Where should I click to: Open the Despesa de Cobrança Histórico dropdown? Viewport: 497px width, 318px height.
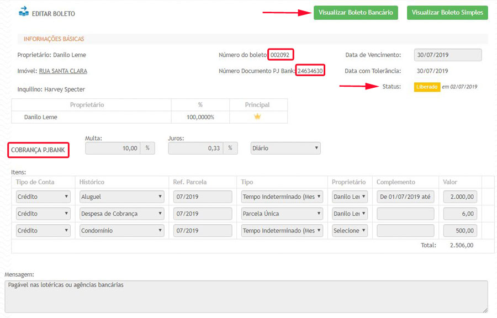pyautogui.click(x=121, y=214)
